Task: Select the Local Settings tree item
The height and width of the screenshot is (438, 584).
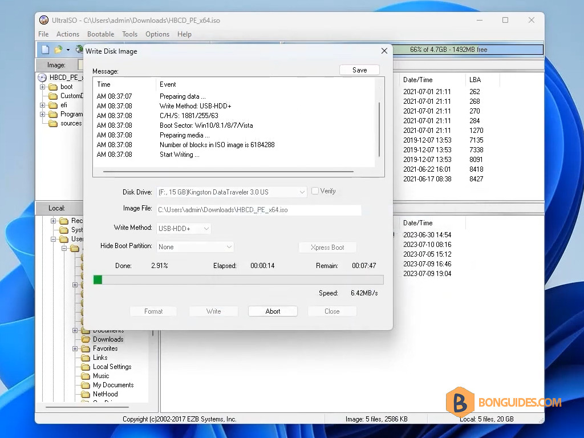Action: pyautogui.click(x=112, y=367)
